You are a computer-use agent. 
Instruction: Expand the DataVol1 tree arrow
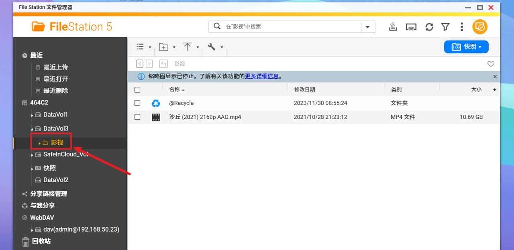click(32, 115)
